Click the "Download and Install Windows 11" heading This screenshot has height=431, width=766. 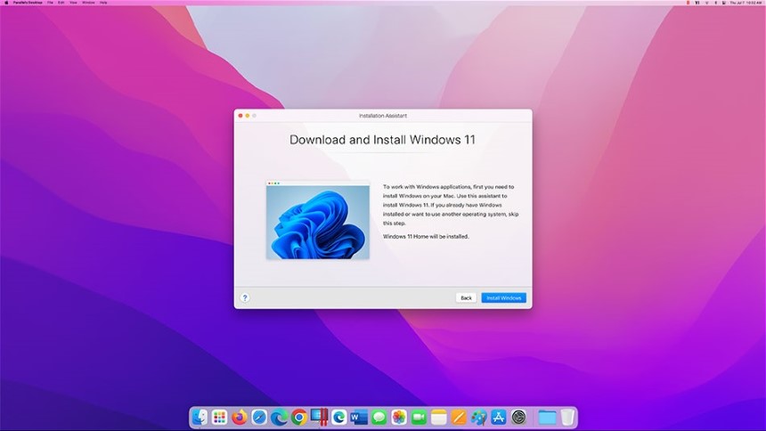382,140
